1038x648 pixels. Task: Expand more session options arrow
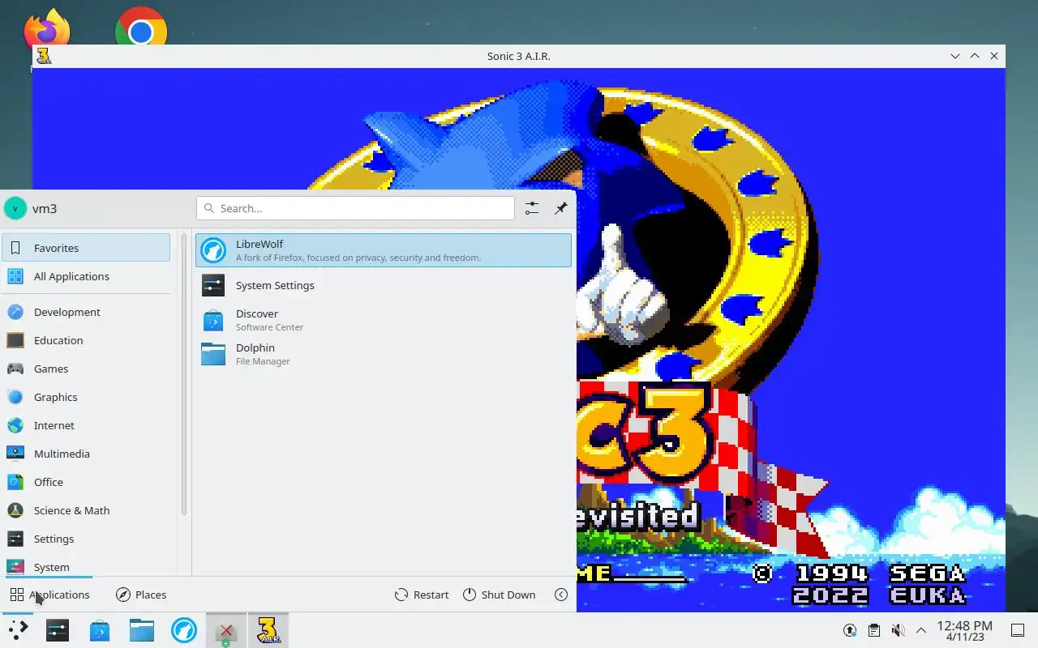click(561, 595)
